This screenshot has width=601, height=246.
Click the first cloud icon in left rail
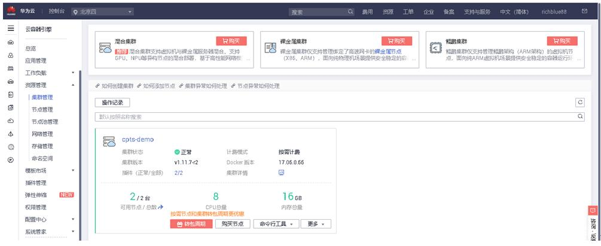11,42
